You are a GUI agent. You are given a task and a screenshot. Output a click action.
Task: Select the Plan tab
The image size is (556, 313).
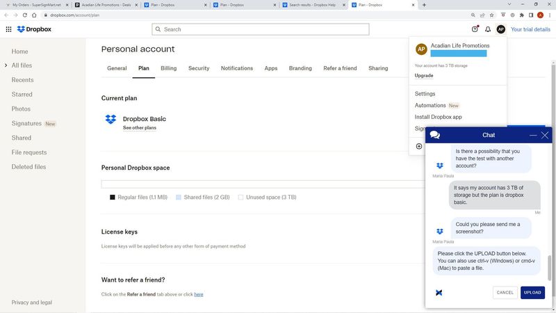pos(144,68)
